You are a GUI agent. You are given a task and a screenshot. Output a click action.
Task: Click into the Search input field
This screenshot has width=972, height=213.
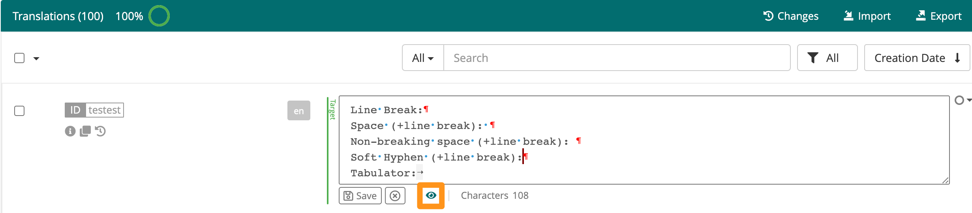(x=617, y=58)
